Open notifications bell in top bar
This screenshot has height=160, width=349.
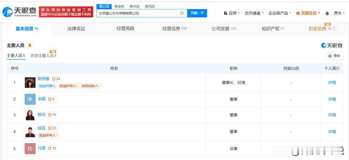click(x=327, y=13)
